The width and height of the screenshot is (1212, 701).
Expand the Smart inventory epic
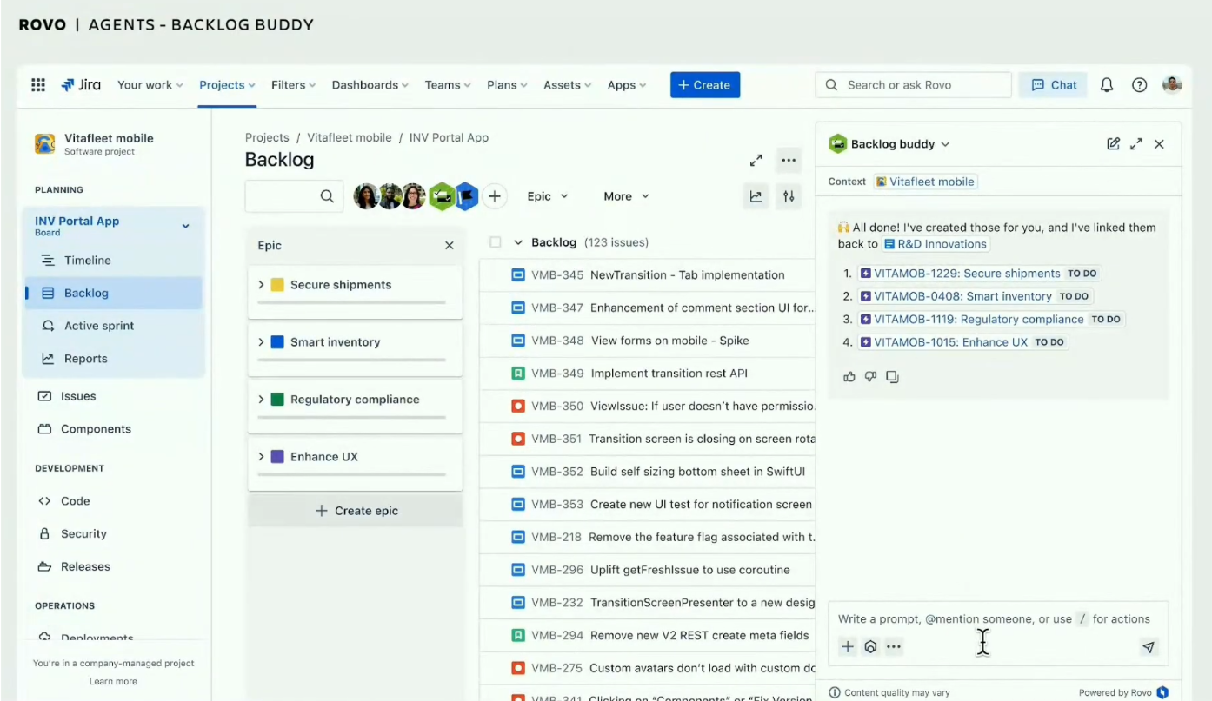[261, 342]
